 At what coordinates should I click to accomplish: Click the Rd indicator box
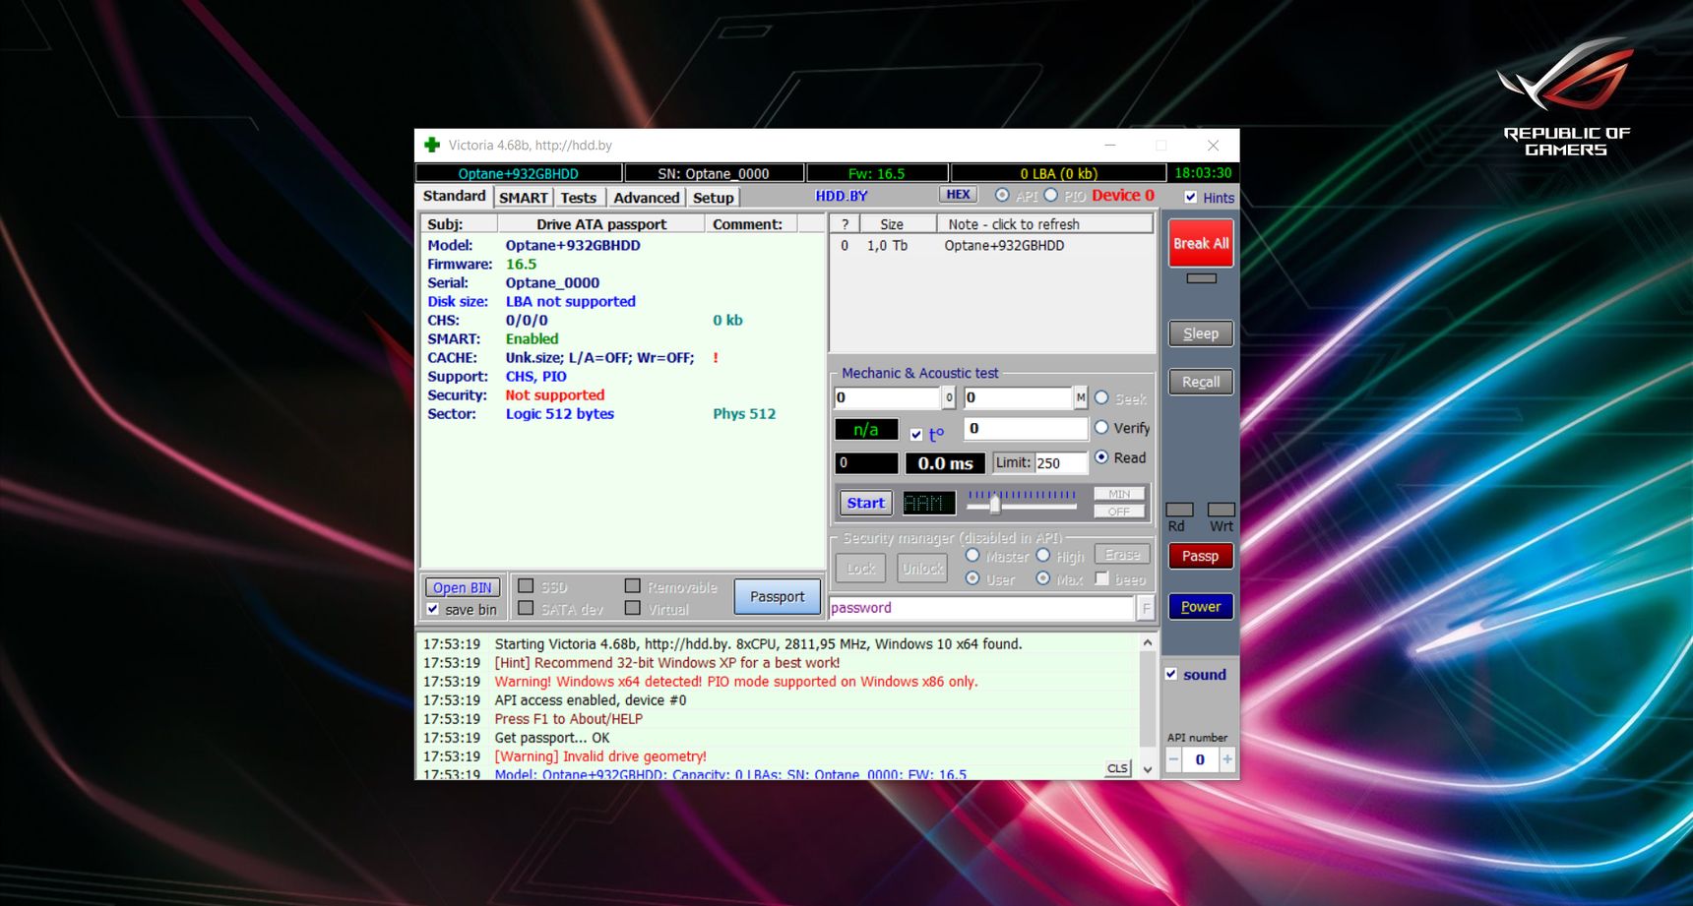(1180, 510)
